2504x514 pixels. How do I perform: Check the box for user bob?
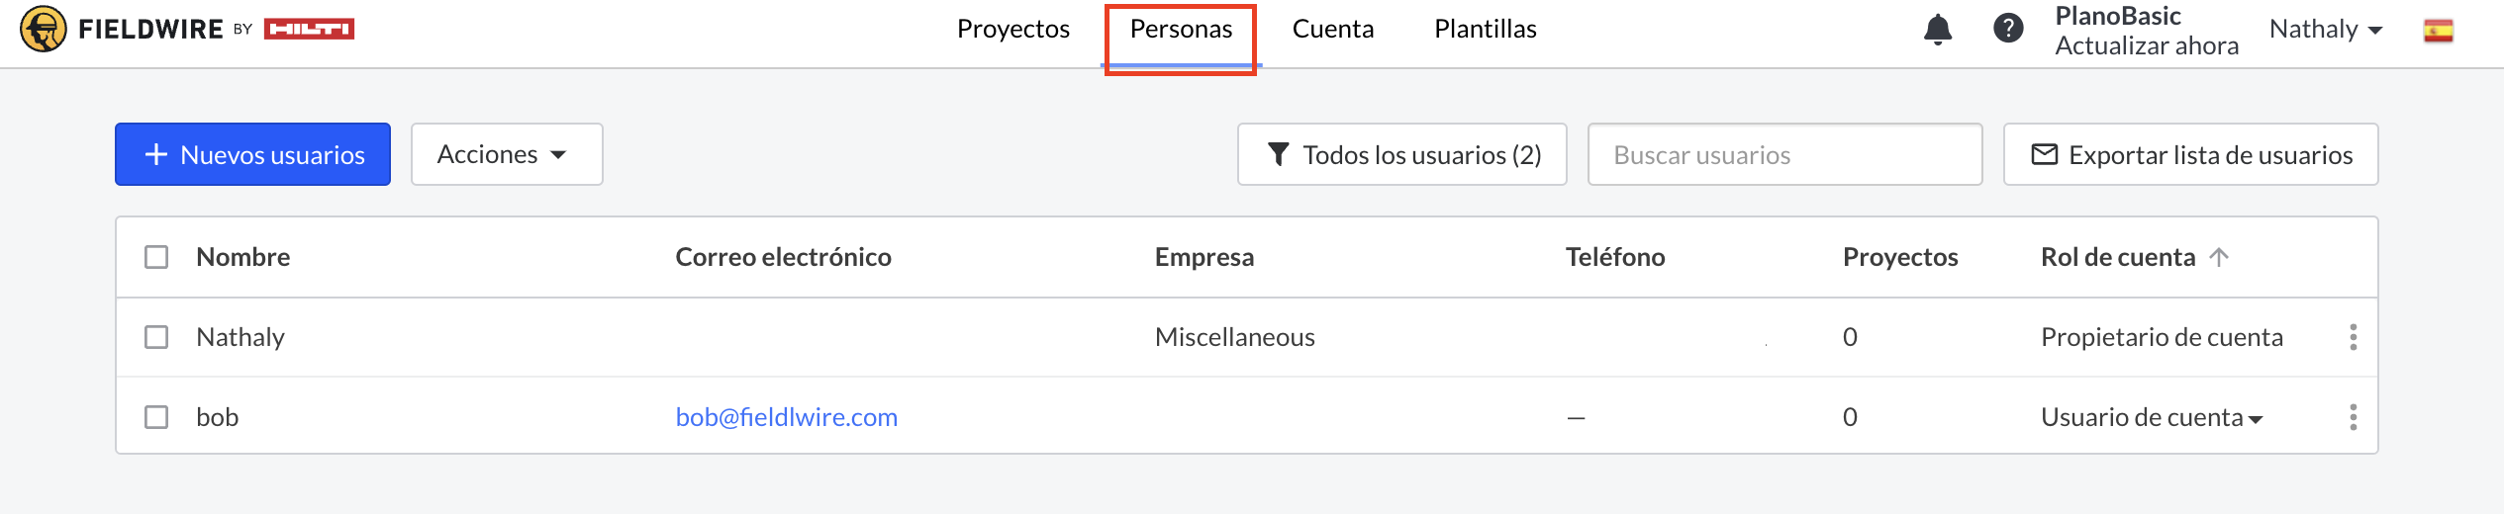tap(156, 417)
